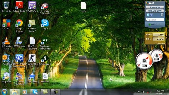Select the Camtasia Studio 7 desktop shortcut

point(32,26)
